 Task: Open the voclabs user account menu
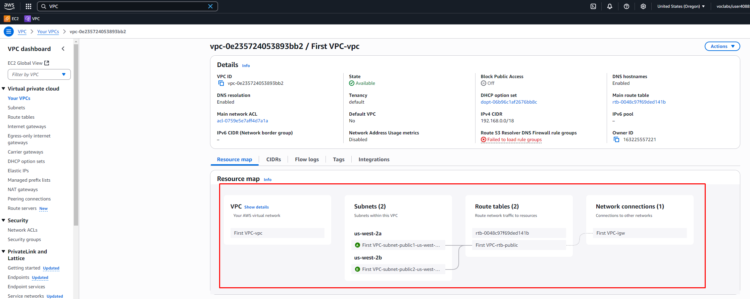click(x=733, y=6)
